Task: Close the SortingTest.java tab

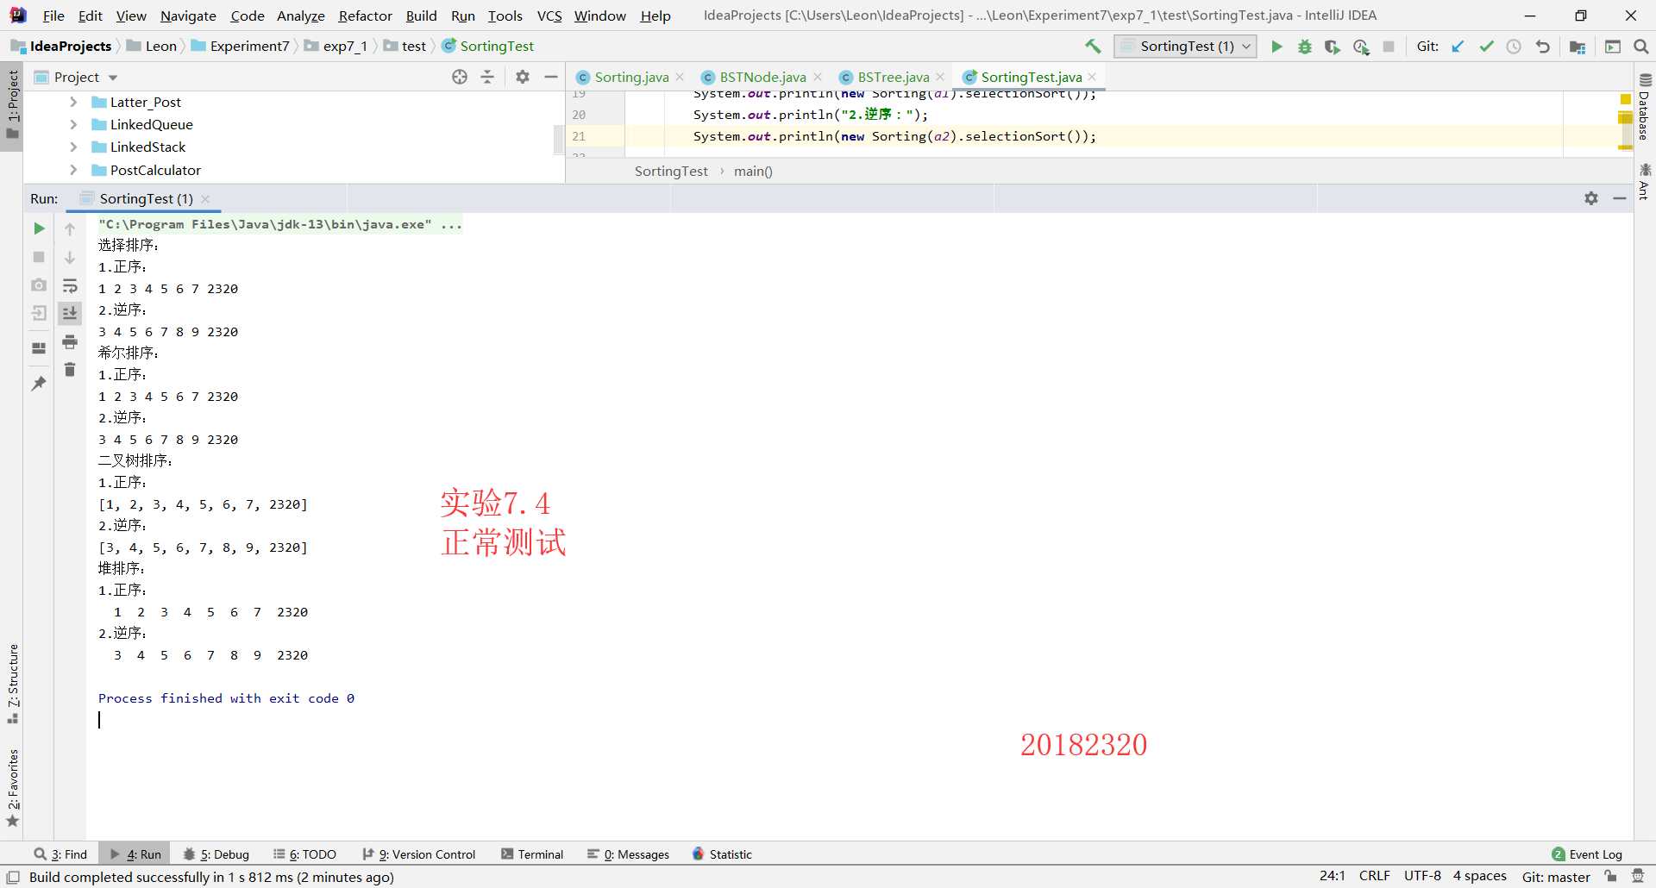Action: pyautogui.click(x=1093, y=77)
